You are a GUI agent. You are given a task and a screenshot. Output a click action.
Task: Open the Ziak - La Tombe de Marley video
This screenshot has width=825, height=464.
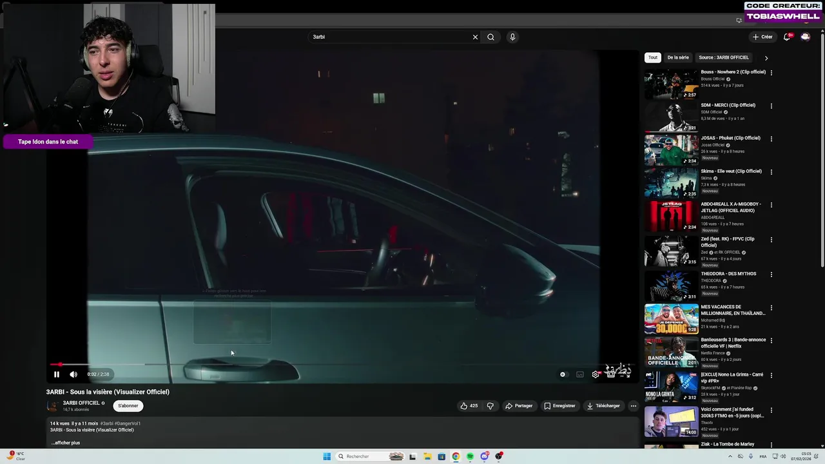727,444
